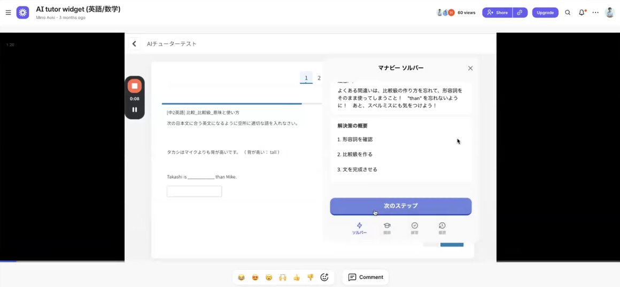Open the add custom emoji reaction picker
The image size is (620, 287).
click(324, 277)
